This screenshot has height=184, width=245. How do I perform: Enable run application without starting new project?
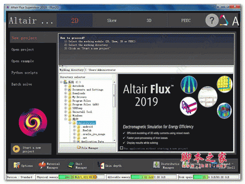point(121,148)
